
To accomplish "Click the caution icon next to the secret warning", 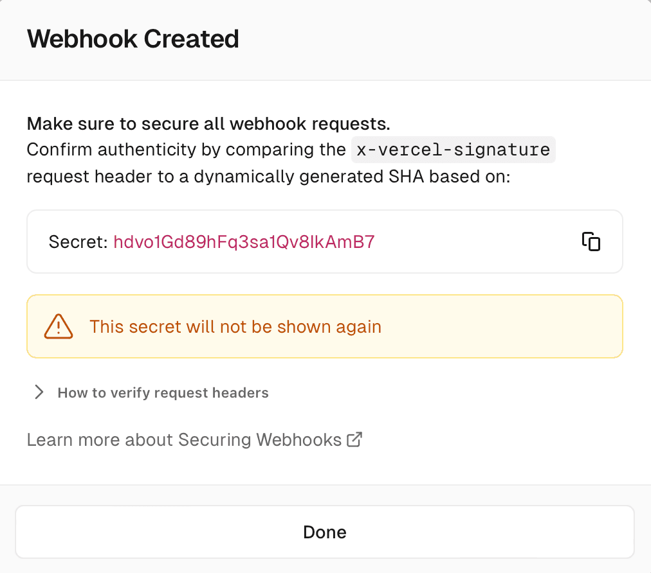I will coord(59,326).
